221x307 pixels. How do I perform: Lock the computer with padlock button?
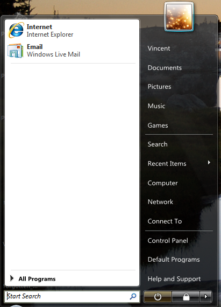point(186,297)
